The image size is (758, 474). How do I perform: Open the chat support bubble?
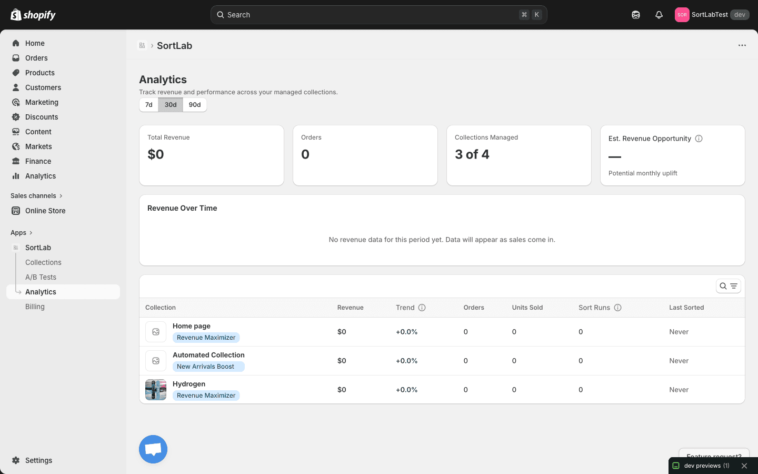153,449
